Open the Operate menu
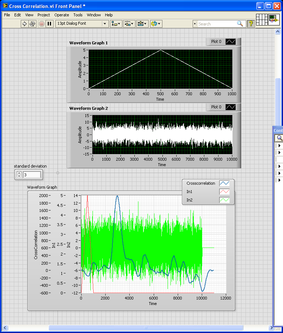The image size is (283, 333). 62,15
